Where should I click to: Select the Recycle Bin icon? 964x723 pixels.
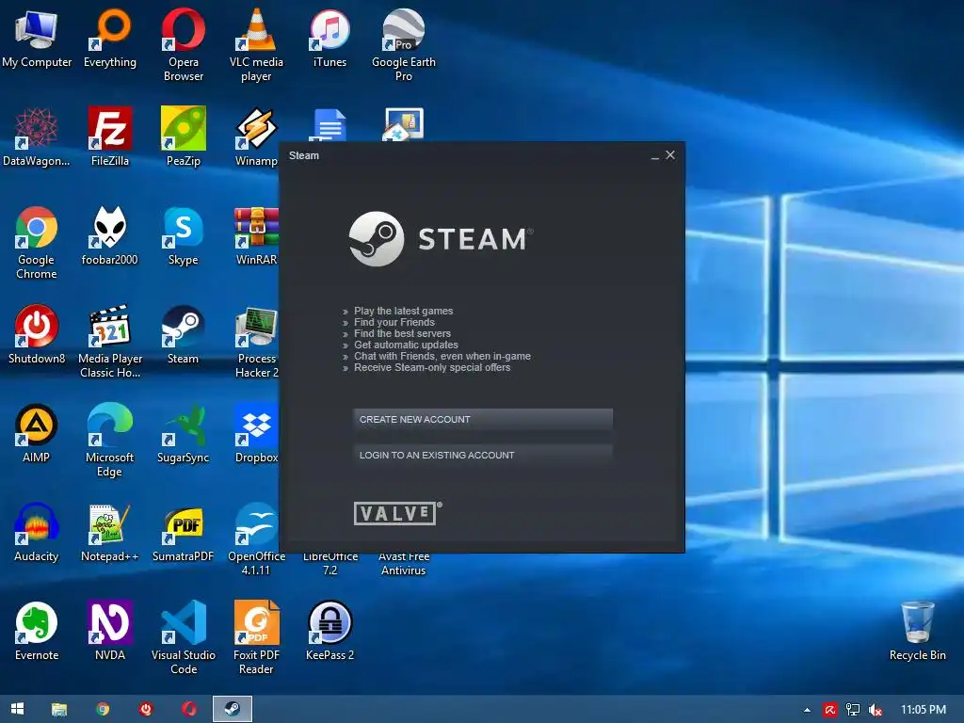(x=917, y=632)
